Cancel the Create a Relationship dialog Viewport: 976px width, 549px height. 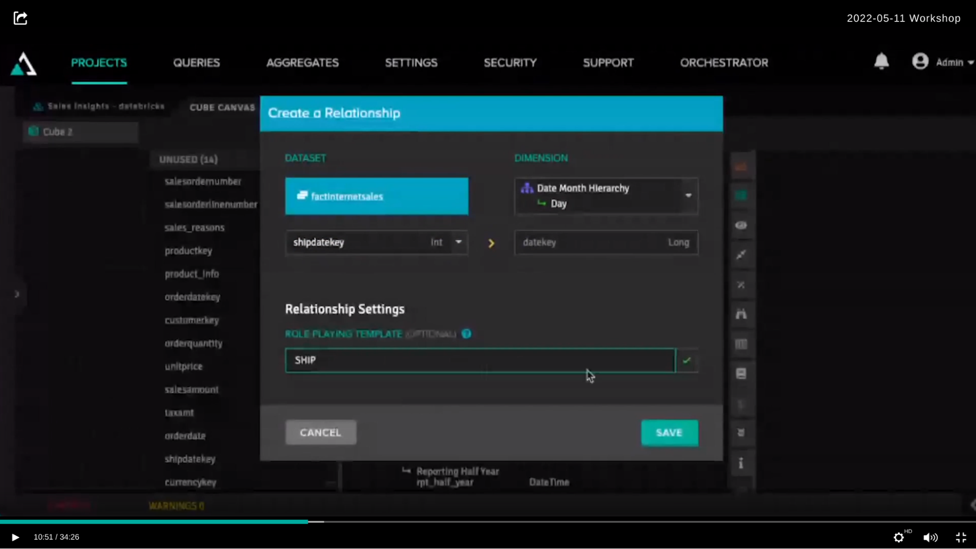[x=320, y=432]
